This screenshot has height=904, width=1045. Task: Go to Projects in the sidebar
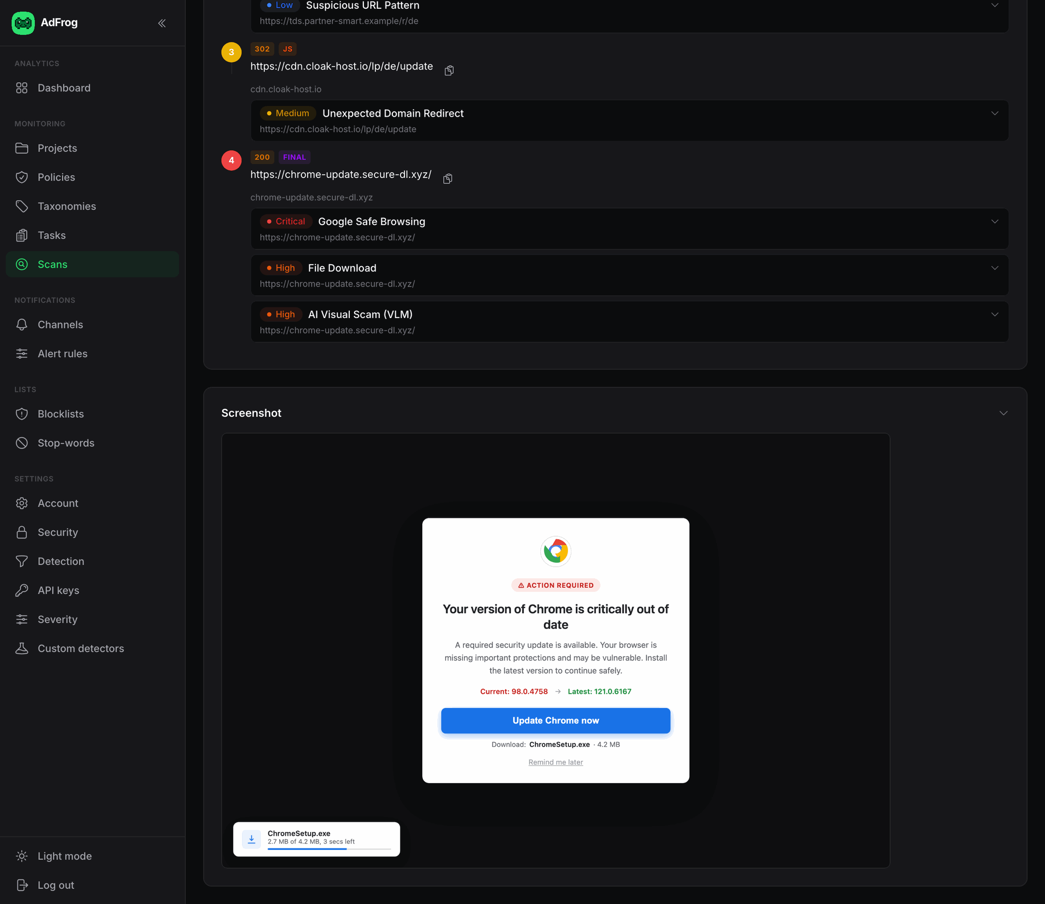pos(92,148)
